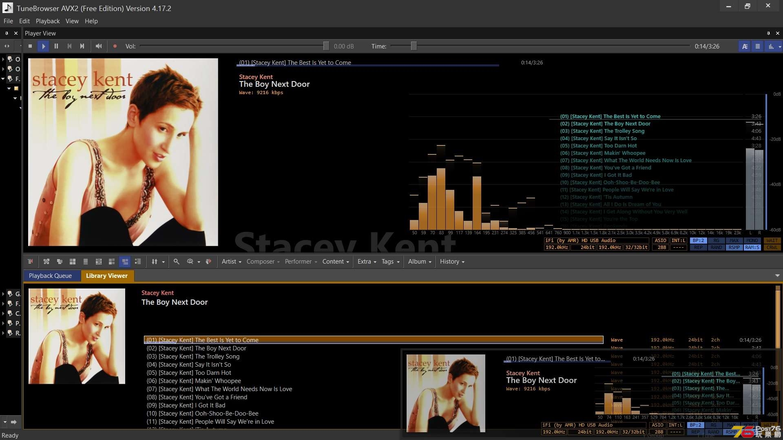Click the Play button
Viewport: 783px width, 440px height.
(43, 46)
